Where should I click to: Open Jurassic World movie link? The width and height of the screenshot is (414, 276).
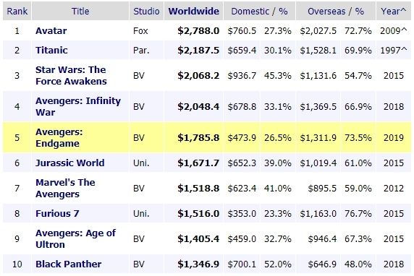(70, 163)
